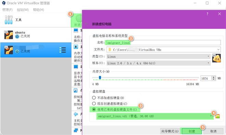The height and width of the screenshot is (135, 226).
Task: Click the 4 MB minimum label
Action: tap(96, 84)
